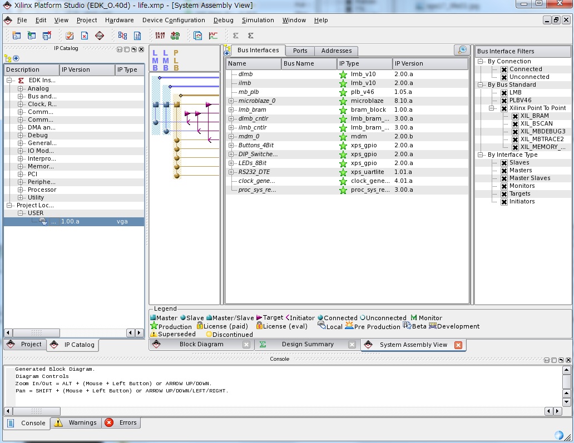Screen dimensions: 574x443
Task: Open the Simulation menu
Action: (x=258, y=20)
